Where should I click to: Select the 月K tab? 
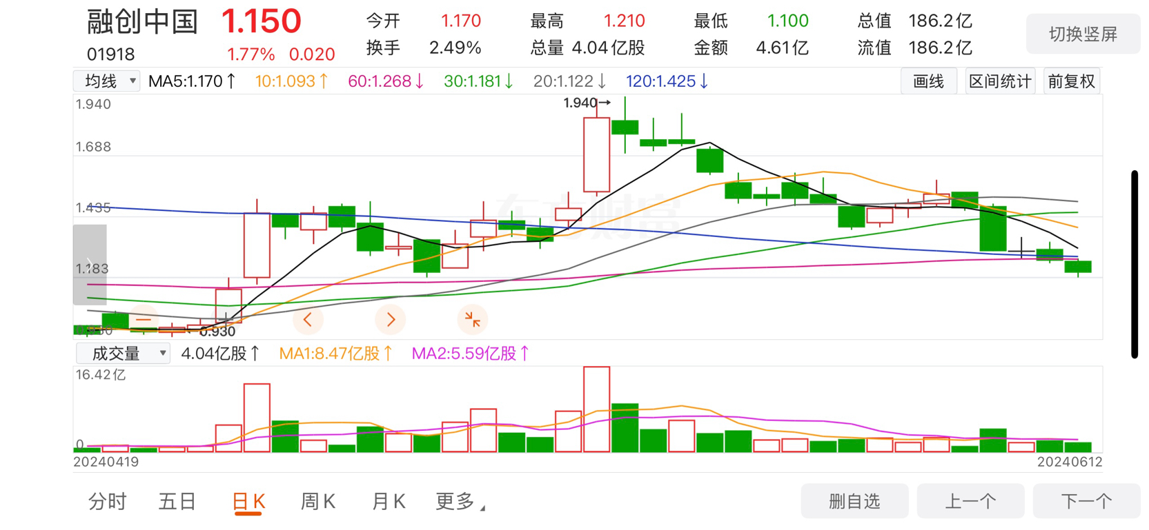point(389,502)
